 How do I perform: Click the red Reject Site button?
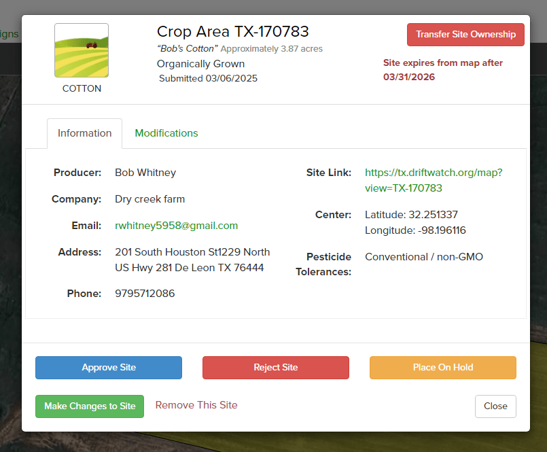point(276,368)
